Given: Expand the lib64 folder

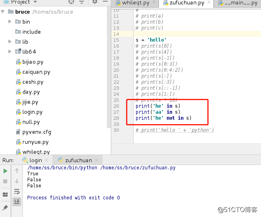Looking at the screenshot, I should pos(10,52).
